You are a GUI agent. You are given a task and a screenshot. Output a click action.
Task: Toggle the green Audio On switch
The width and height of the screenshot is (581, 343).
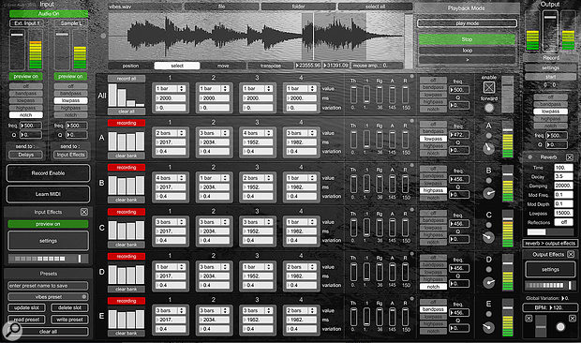point(49,14)
